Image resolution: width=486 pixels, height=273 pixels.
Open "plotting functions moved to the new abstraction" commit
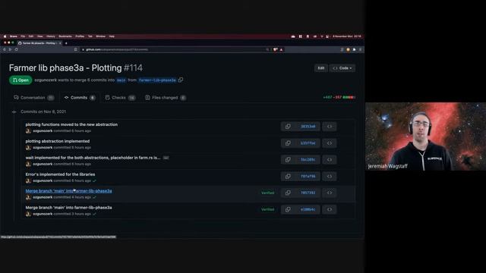tap(71, 124)
